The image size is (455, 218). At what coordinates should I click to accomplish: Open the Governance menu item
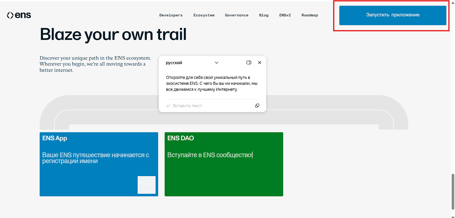pyautogui.click(x=237, y=15)
